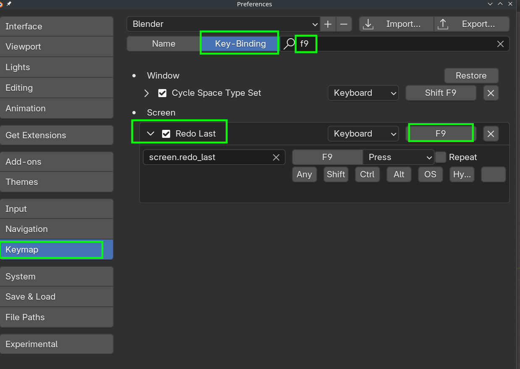This screenshot has width=520, height=369.
Task: Open the Navigation preferences section
Action: tap(56, 229)
